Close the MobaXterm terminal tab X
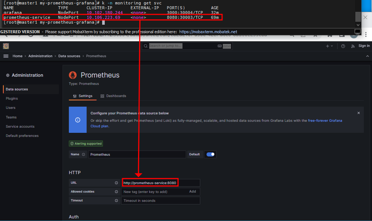The width and height of the screenshot is (372, 221). tap(365, 17)
